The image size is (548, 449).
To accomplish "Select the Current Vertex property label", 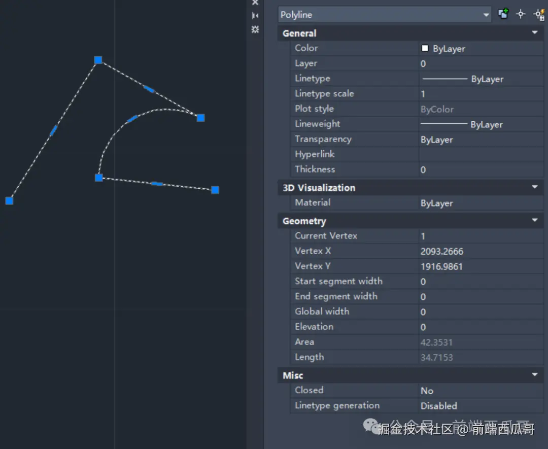I will pyautogui.click(x=326, y=235).
